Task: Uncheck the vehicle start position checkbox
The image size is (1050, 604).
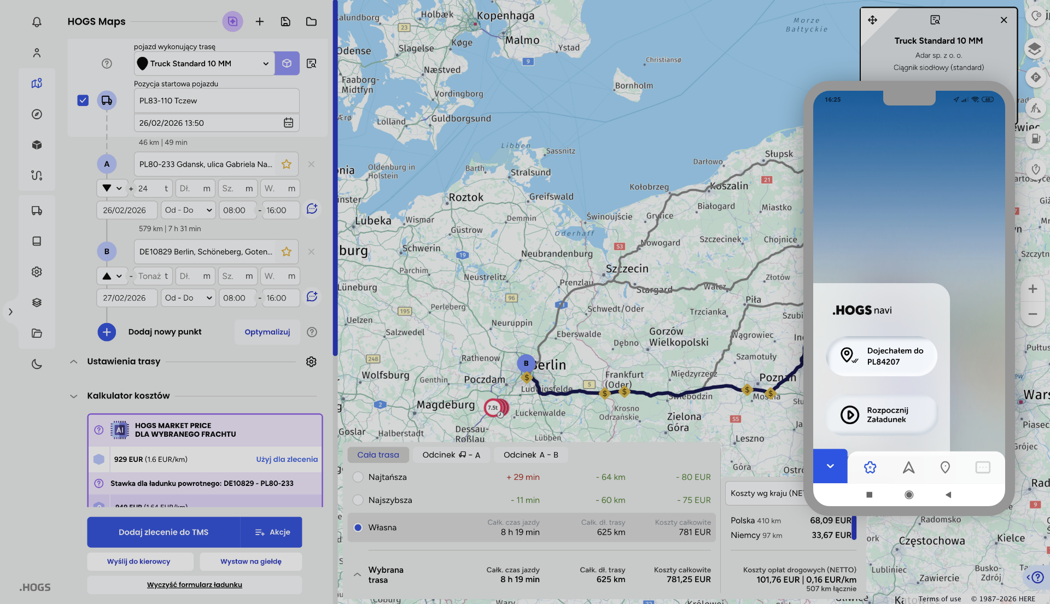Action: pos(83,101)
